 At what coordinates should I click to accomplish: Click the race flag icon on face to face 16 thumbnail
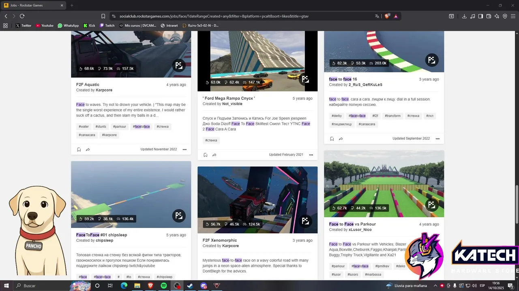(x=431, y=60)
